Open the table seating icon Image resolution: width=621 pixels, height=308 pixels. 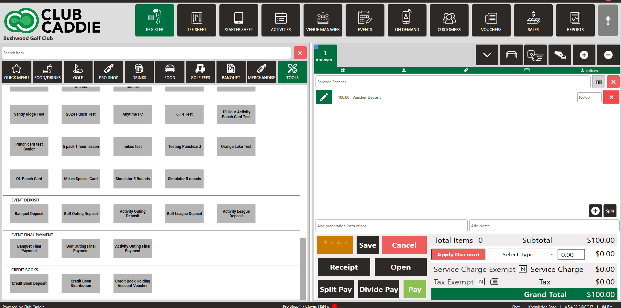tap(511, 55)
